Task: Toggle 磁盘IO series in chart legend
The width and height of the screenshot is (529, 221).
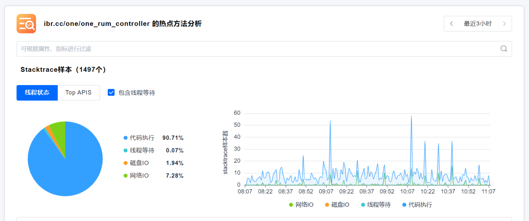Action: (x=337, y=205)
